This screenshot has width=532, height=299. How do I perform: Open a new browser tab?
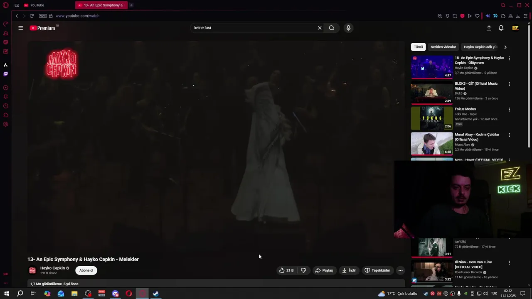[x=131, y=5]
